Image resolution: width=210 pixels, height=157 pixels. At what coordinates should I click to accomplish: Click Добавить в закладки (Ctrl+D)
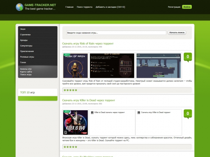click(x=110, y=7)
